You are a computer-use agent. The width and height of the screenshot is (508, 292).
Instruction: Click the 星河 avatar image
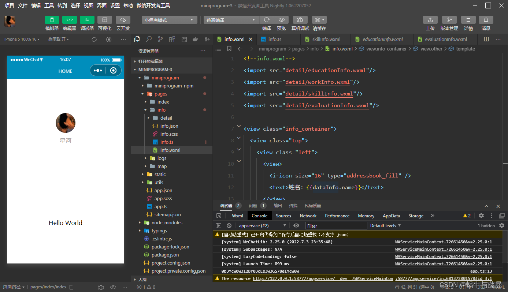(66, 123)
